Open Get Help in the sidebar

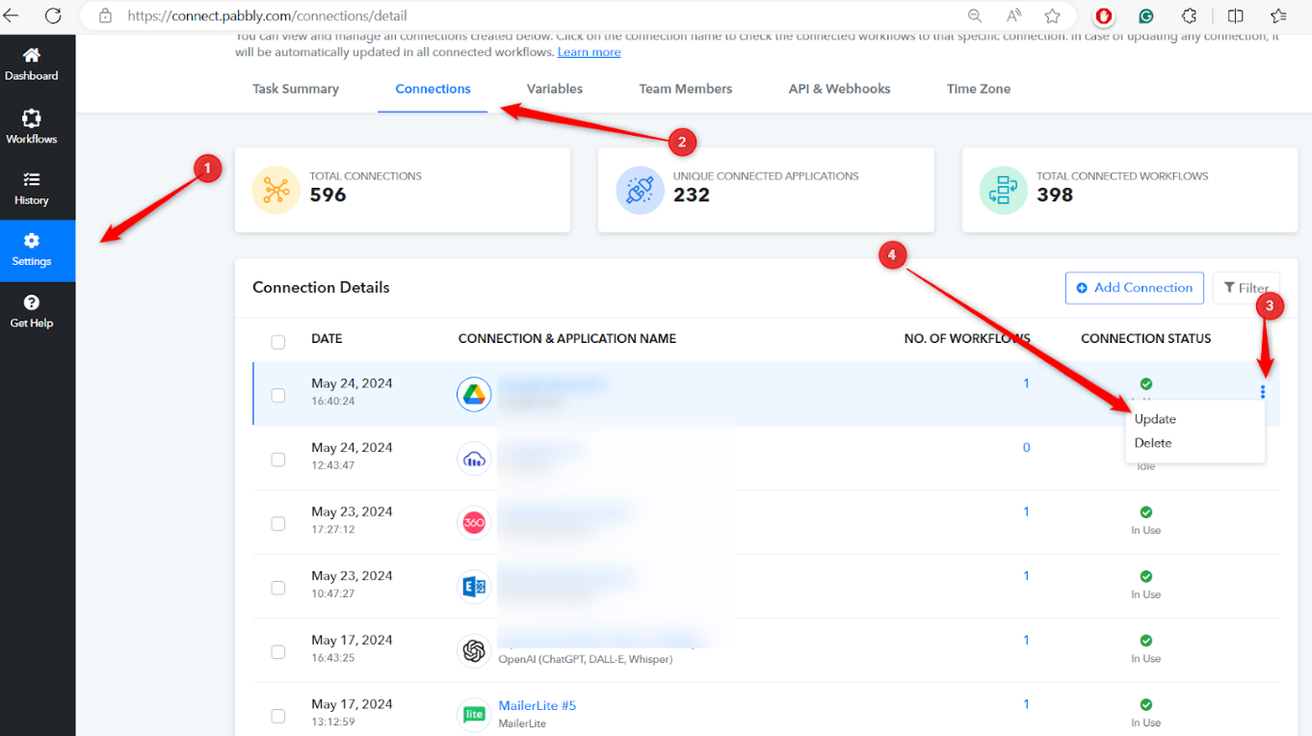pos(32,312)
